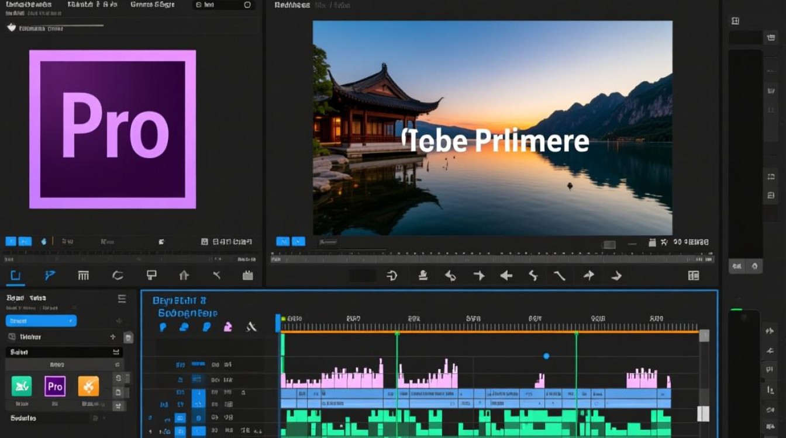Toggle the second blue button under source monitor
Image resolution: width=786 pixels, height=438 pixels.
(25, 241)
